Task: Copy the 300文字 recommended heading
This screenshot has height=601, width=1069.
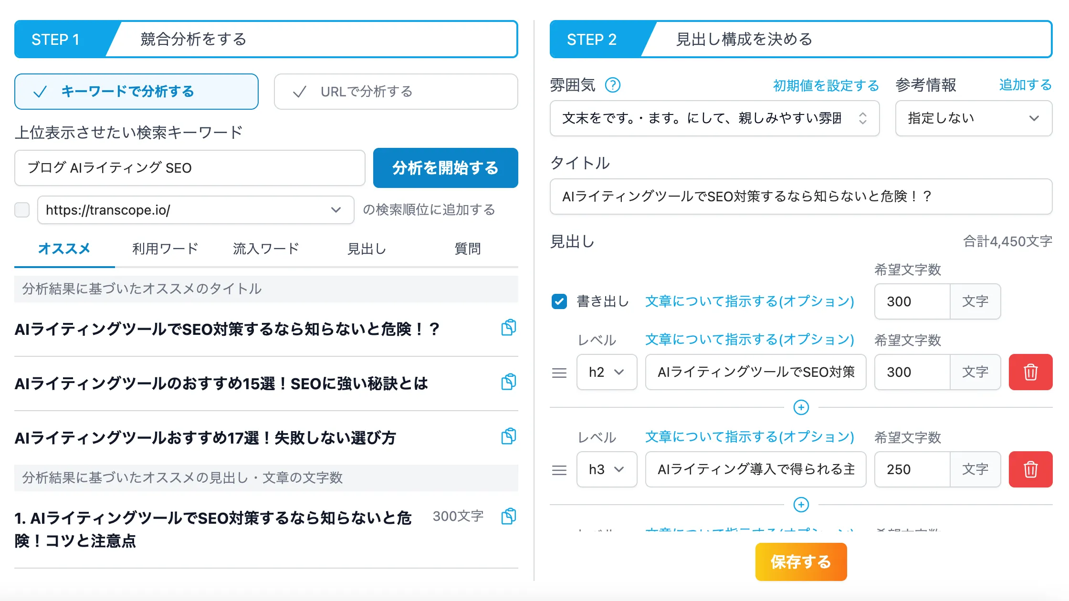Action: click(x=509, y=517)
